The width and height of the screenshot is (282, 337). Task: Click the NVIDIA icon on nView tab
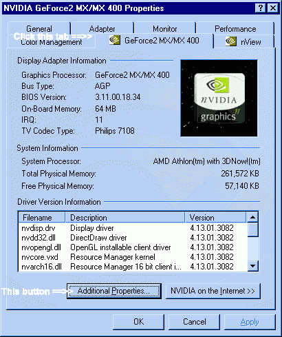[231, 41]
